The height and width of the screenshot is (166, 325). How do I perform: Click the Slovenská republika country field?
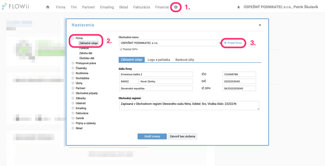point(156,88)
